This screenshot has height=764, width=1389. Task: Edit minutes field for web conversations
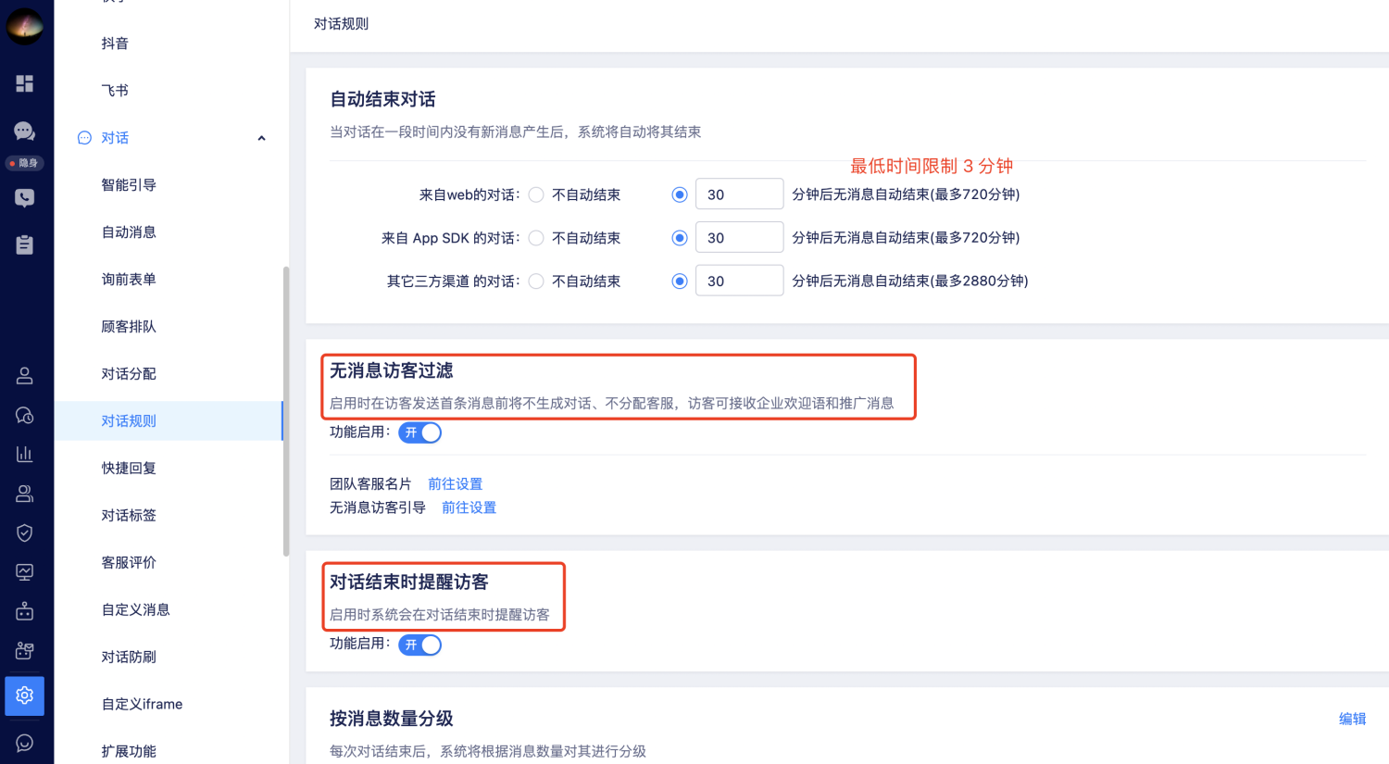(739, 194)
